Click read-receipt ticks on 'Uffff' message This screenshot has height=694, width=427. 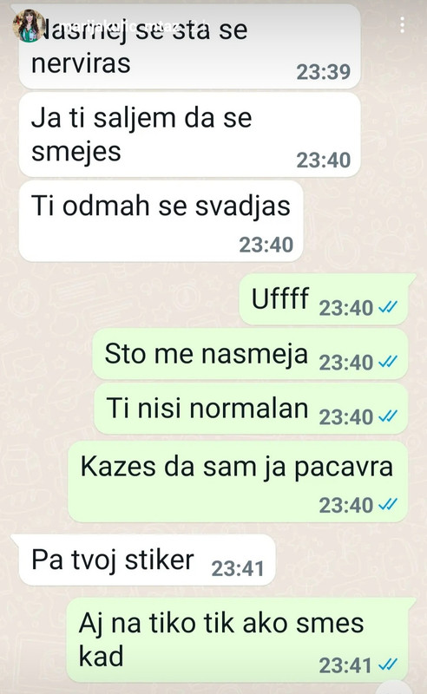[388, 307]
